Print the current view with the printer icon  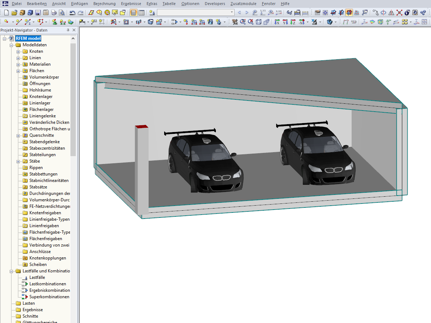(x=54, y=13)
